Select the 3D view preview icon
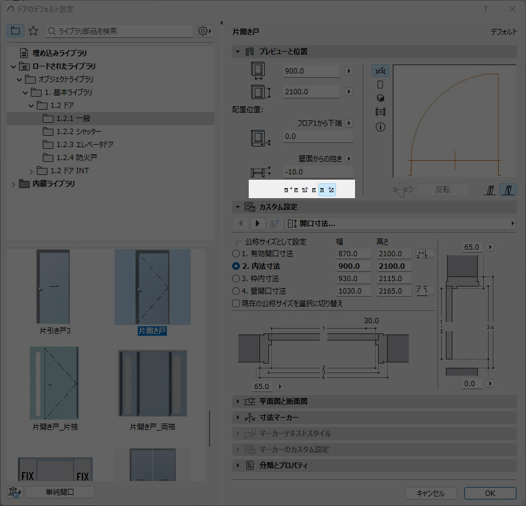This screenshot has height=506, width=526. click(381, 98)
